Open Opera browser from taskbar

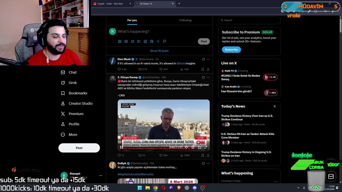pos(163,188)
